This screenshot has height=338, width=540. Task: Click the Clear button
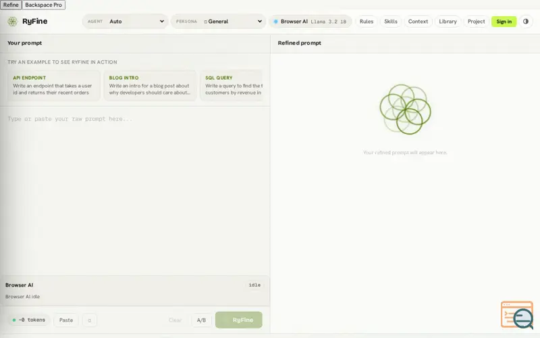coord(175,320)
